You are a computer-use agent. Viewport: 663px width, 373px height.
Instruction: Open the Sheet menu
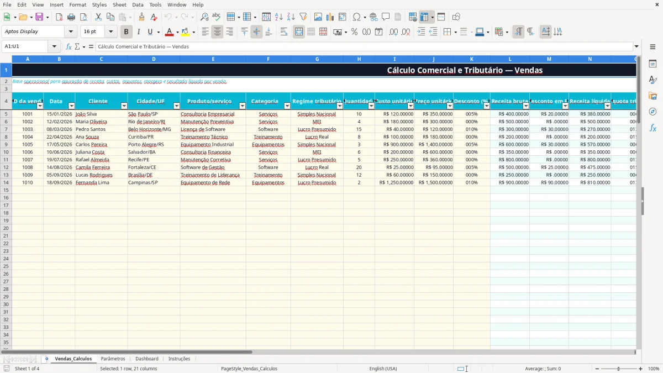pos(119,4)
